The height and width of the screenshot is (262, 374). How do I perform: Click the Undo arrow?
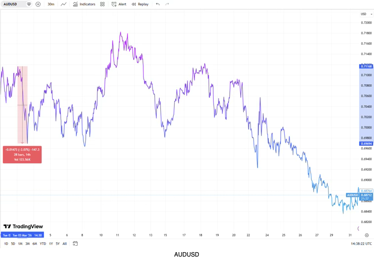(157, 4)
